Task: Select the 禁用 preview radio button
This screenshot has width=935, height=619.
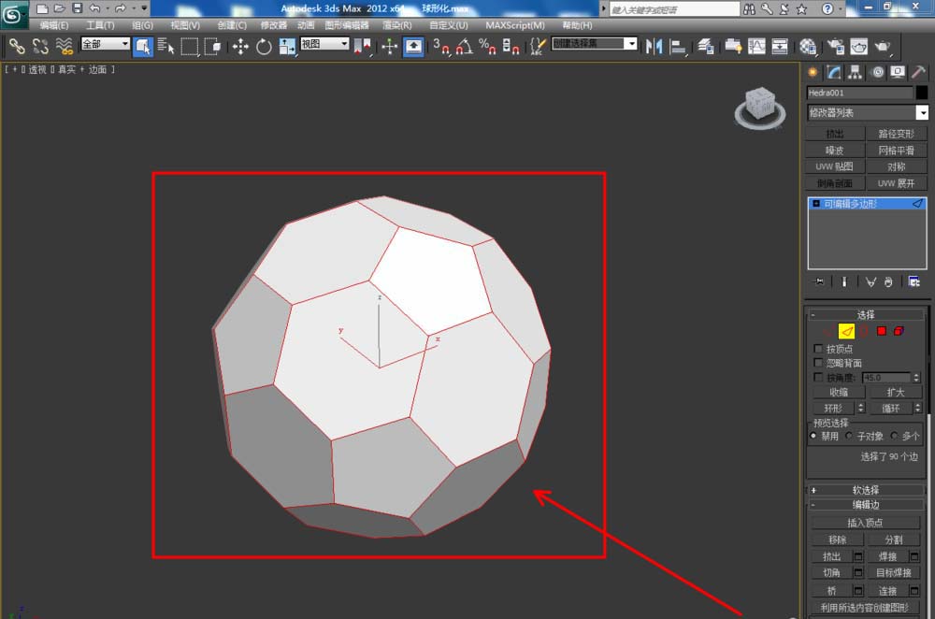Action: click(813, 436)
